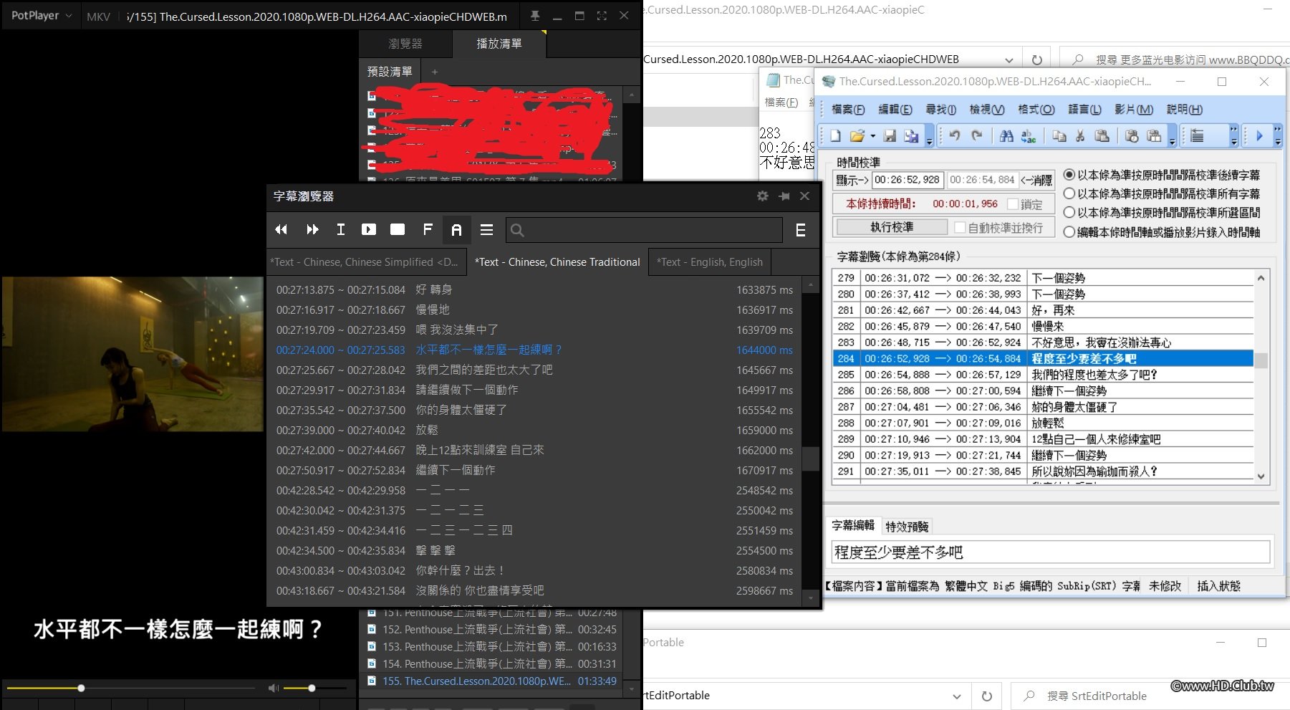The width and height of the screenshot is (1290, 710).
Task: Click the 顯示 start time field 00:26:52,928
Action: click(907, 180)
